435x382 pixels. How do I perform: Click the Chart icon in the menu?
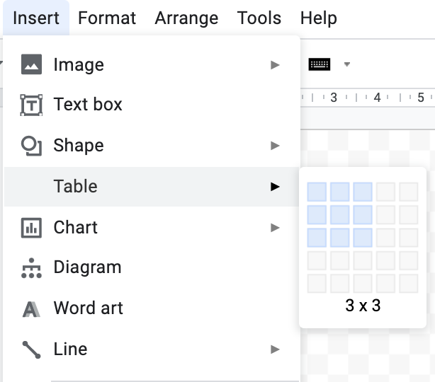click(x=31, y=228)
